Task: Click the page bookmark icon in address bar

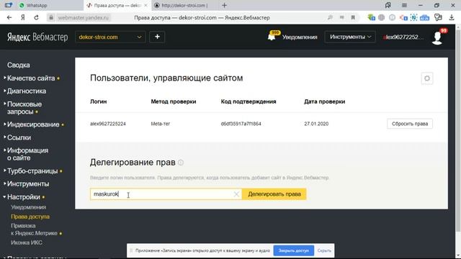Action: (x=353, y=17)
